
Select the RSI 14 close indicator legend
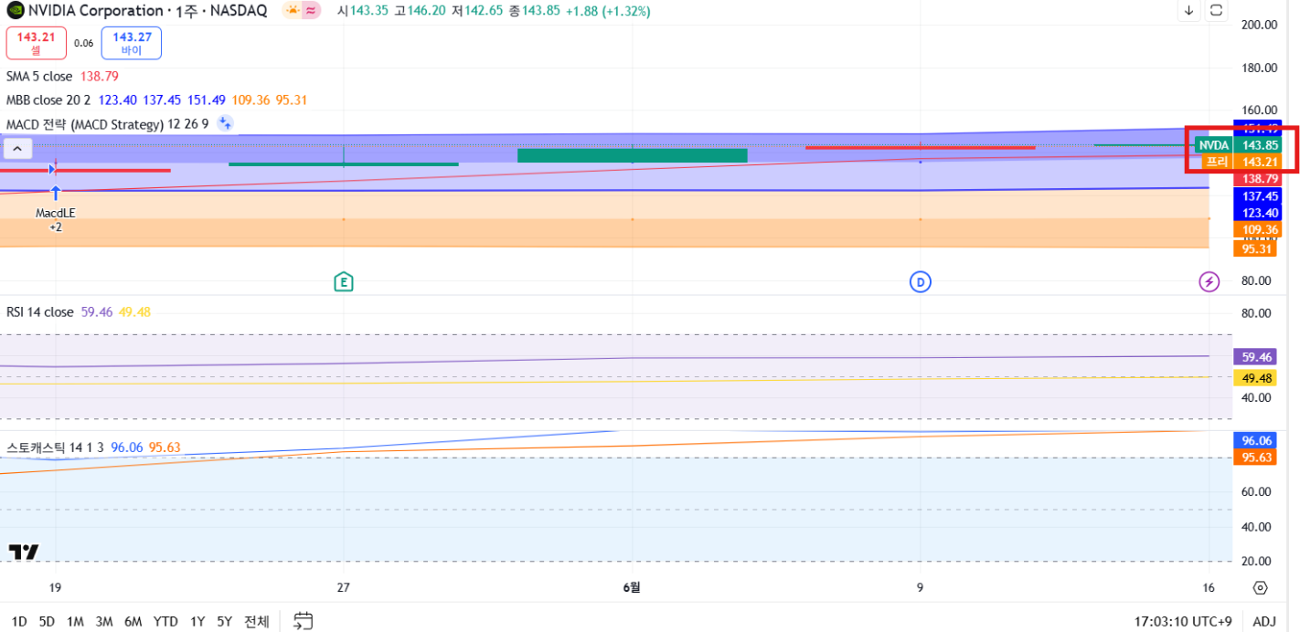click(40, 311)
